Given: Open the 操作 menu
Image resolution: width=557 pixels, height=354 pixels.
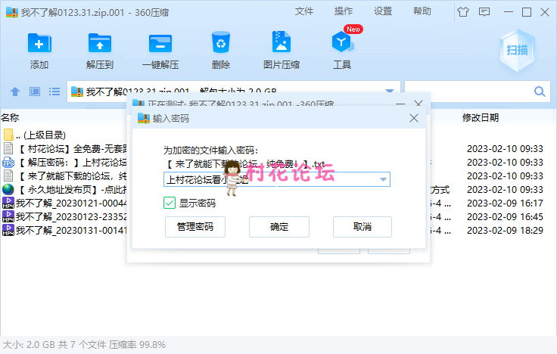Looking at the screenshot, I should click(x=344, y=11).
